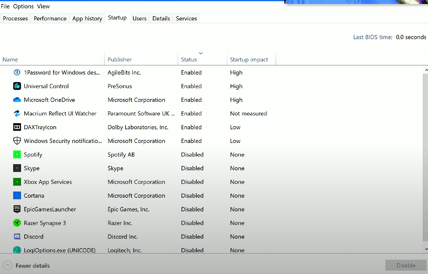Image resolution: width=428 pixels, height=274 pixels.
Task: Switch to the Processes tab
Action: 15,19
